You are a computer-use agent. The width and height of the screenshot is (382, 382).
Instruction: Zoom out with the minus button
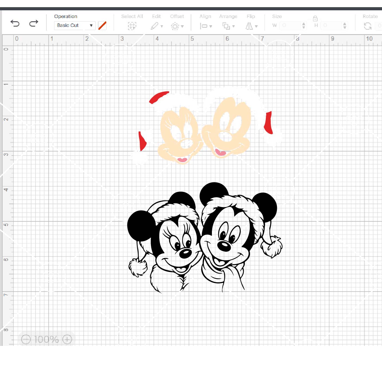point(26,339)
